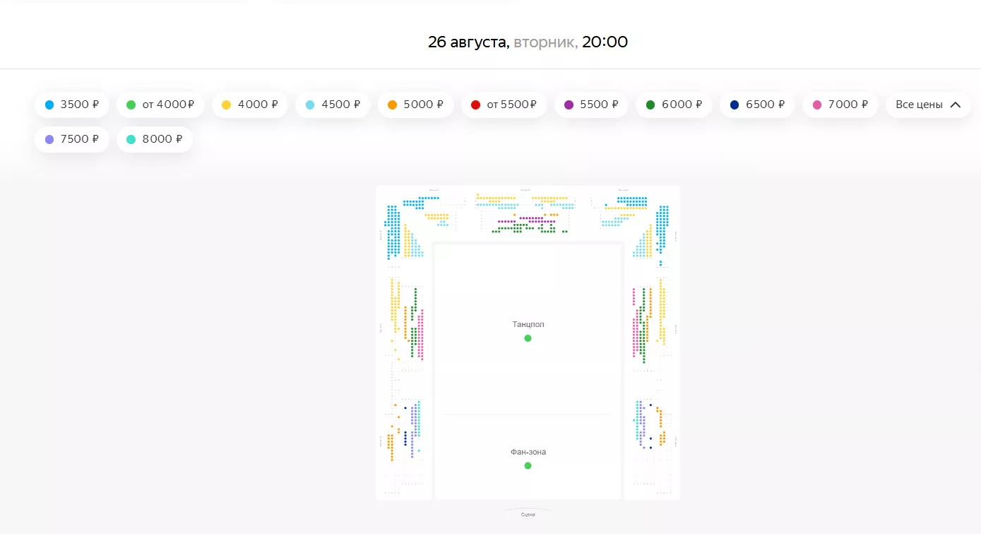The width and height of the screenshot is (981, 534).
Task: Toggle the 4000 ₽ yellow price filter
Action: tap(249, 105)
